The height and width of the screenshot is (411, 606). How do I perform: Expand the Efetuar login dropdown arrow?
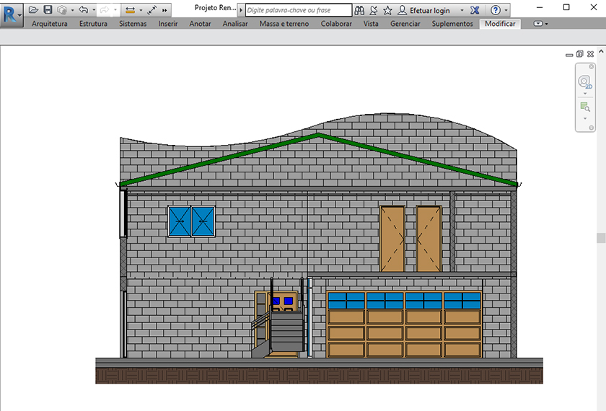[x=462, y=11]
